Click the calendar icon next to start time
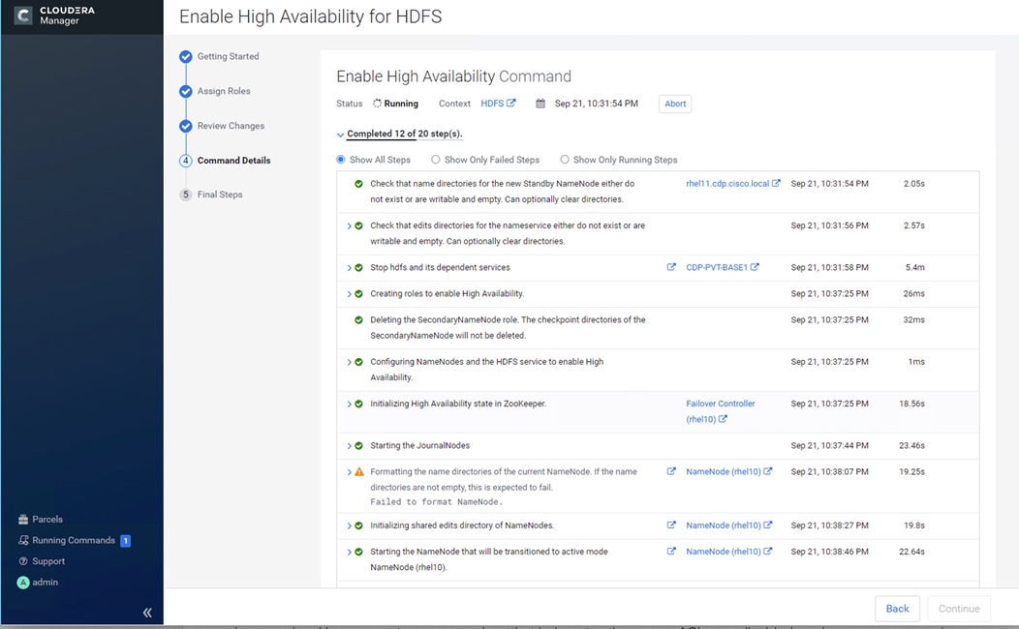The width and height of the screenshot is (1019, 629). 540,104
